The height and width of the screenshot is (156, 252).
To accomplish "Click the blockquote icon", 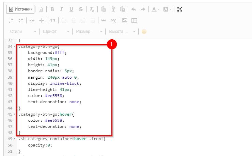I will coord(52,20).
